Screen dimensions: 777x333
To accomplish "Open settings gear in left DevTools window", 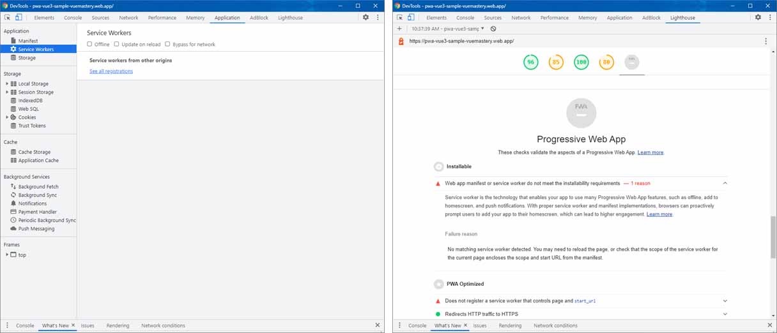I will (365, 17).
